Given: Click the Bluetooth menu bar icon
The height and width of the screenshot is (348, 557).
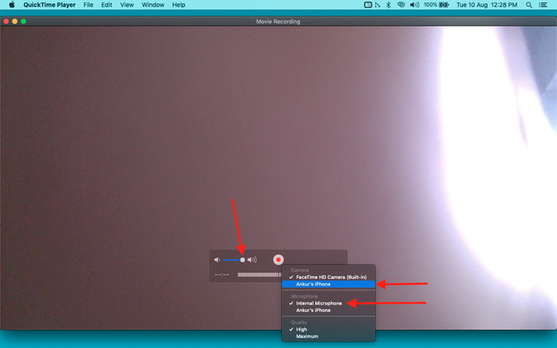Looking at the screenshot, I should [x=389, y=5].
